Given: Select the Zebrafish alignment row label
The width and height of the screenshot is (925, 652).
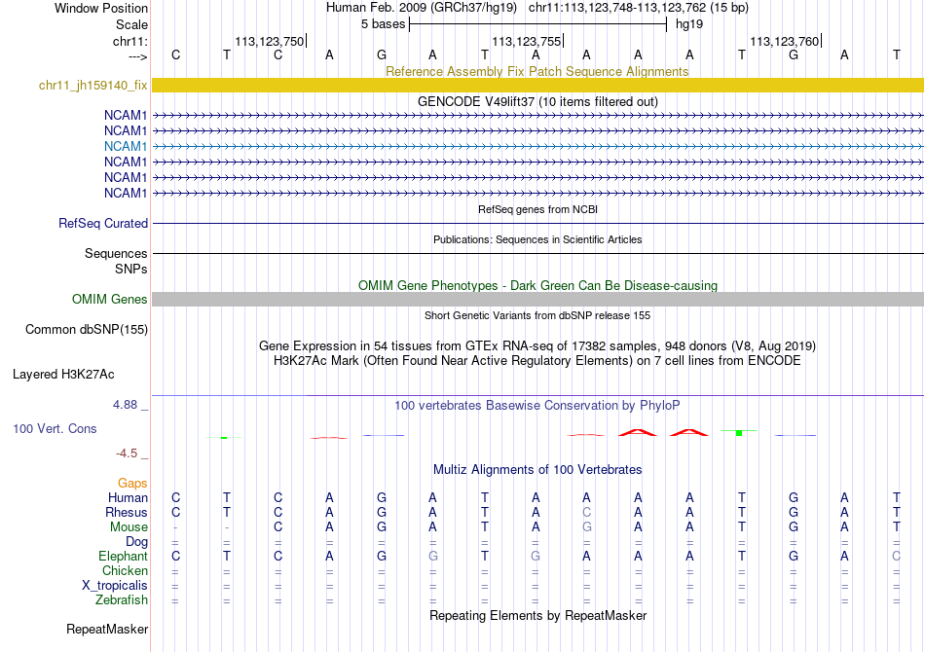Looking at the screenshot, I should pyautogui.click(x=121, y=600).
